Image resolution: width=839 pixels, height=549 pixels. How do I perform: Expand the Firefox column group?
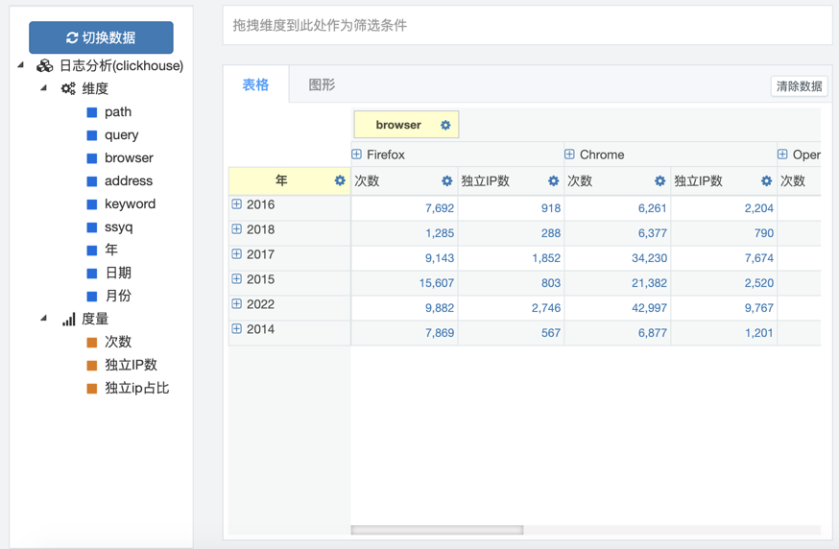(356, 155)
